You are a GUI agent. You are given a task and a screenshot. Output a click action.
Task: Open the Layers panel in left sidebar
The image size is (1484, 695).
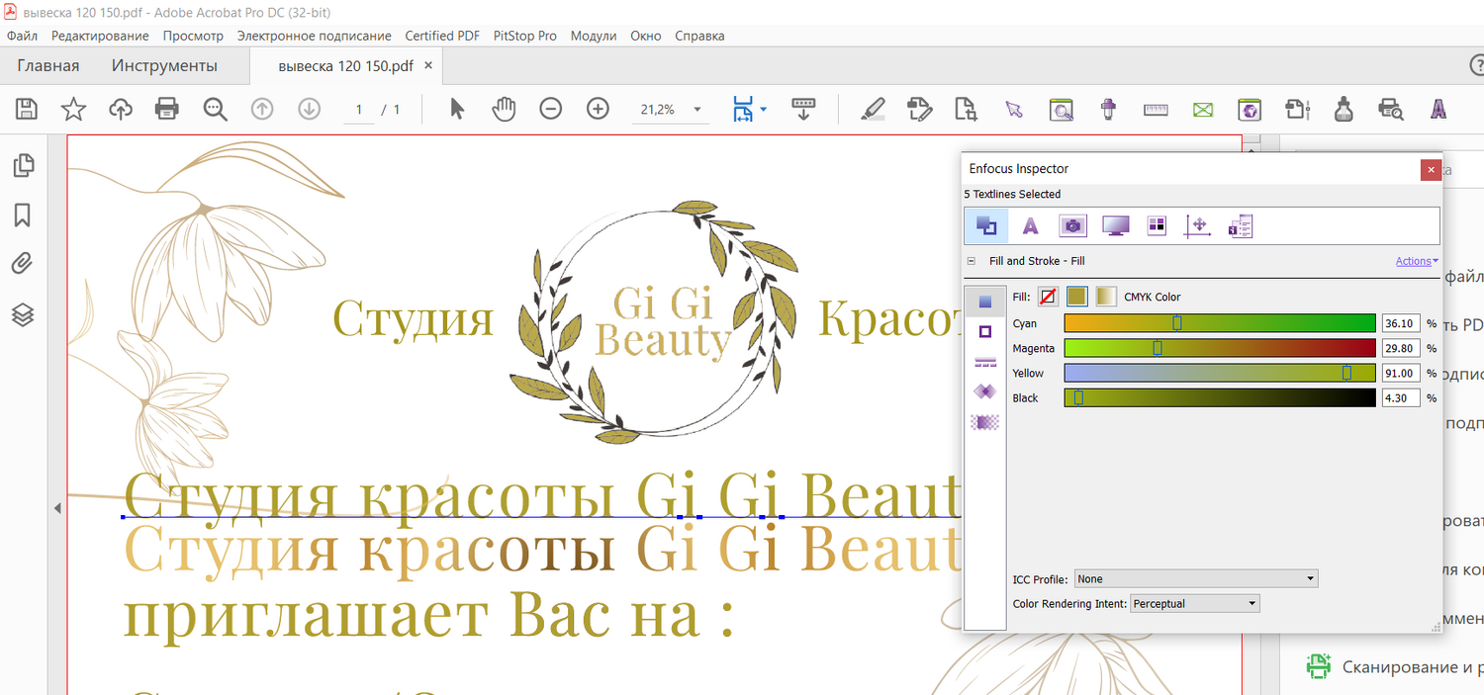pyautogui.click(x=23, y=314)
